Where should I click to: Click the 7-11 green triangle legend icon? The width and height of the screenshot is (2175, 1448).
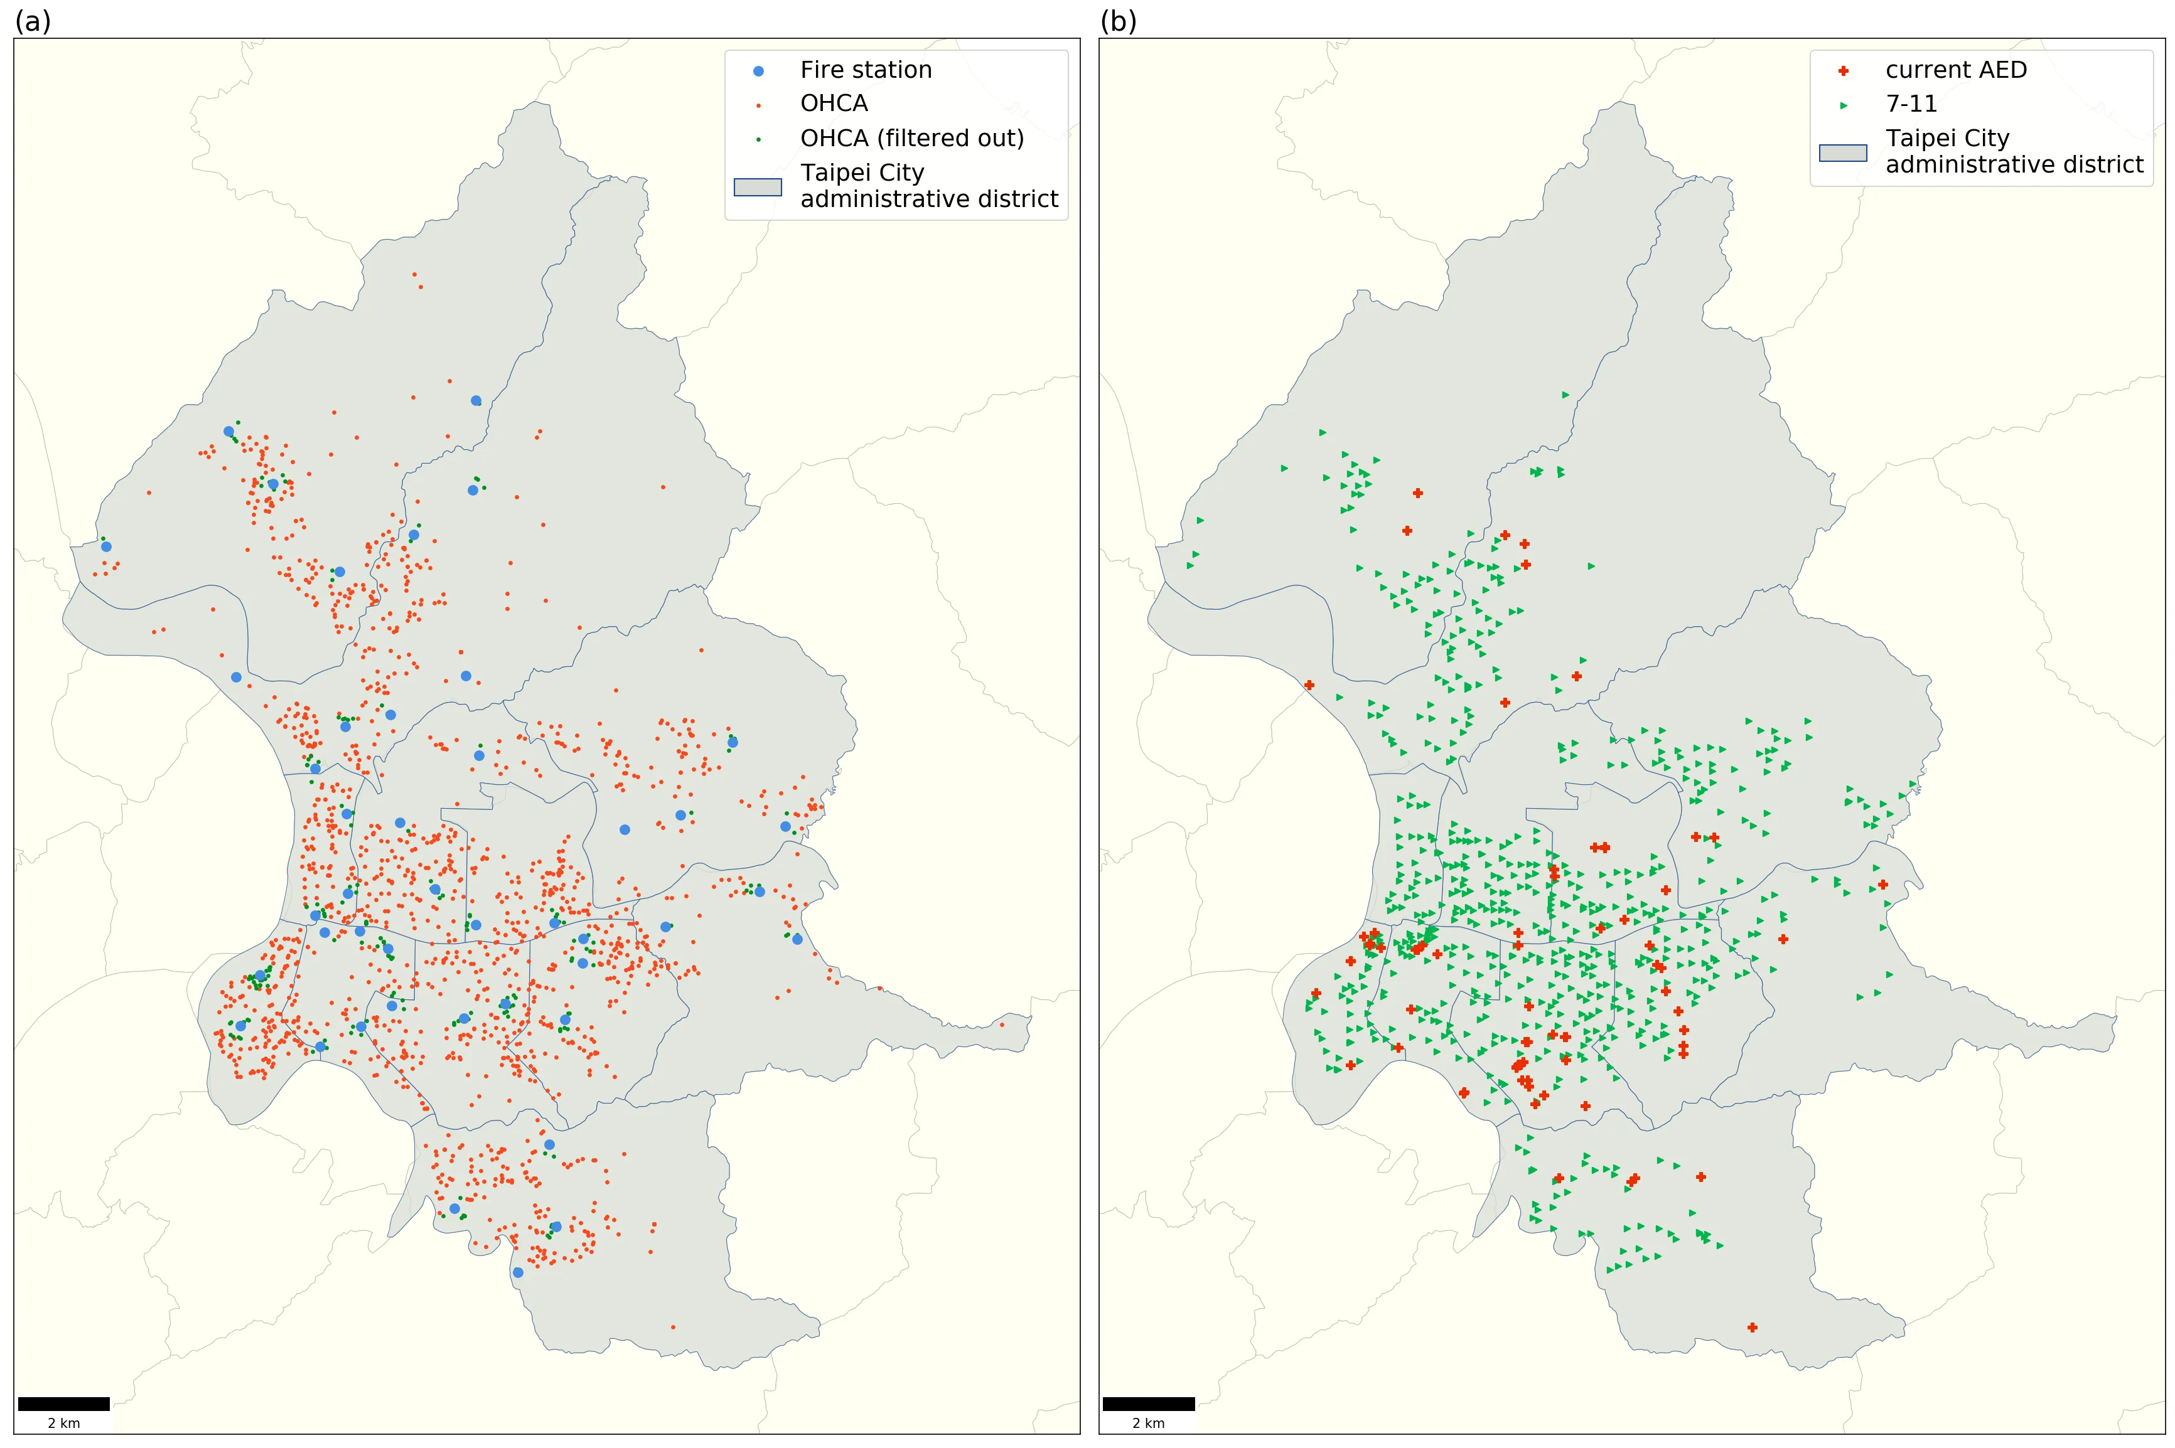(x=1842, y=105)
